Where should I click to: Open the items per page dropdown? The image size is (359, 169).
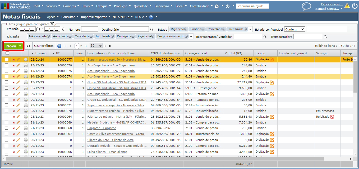coord(96,46)
